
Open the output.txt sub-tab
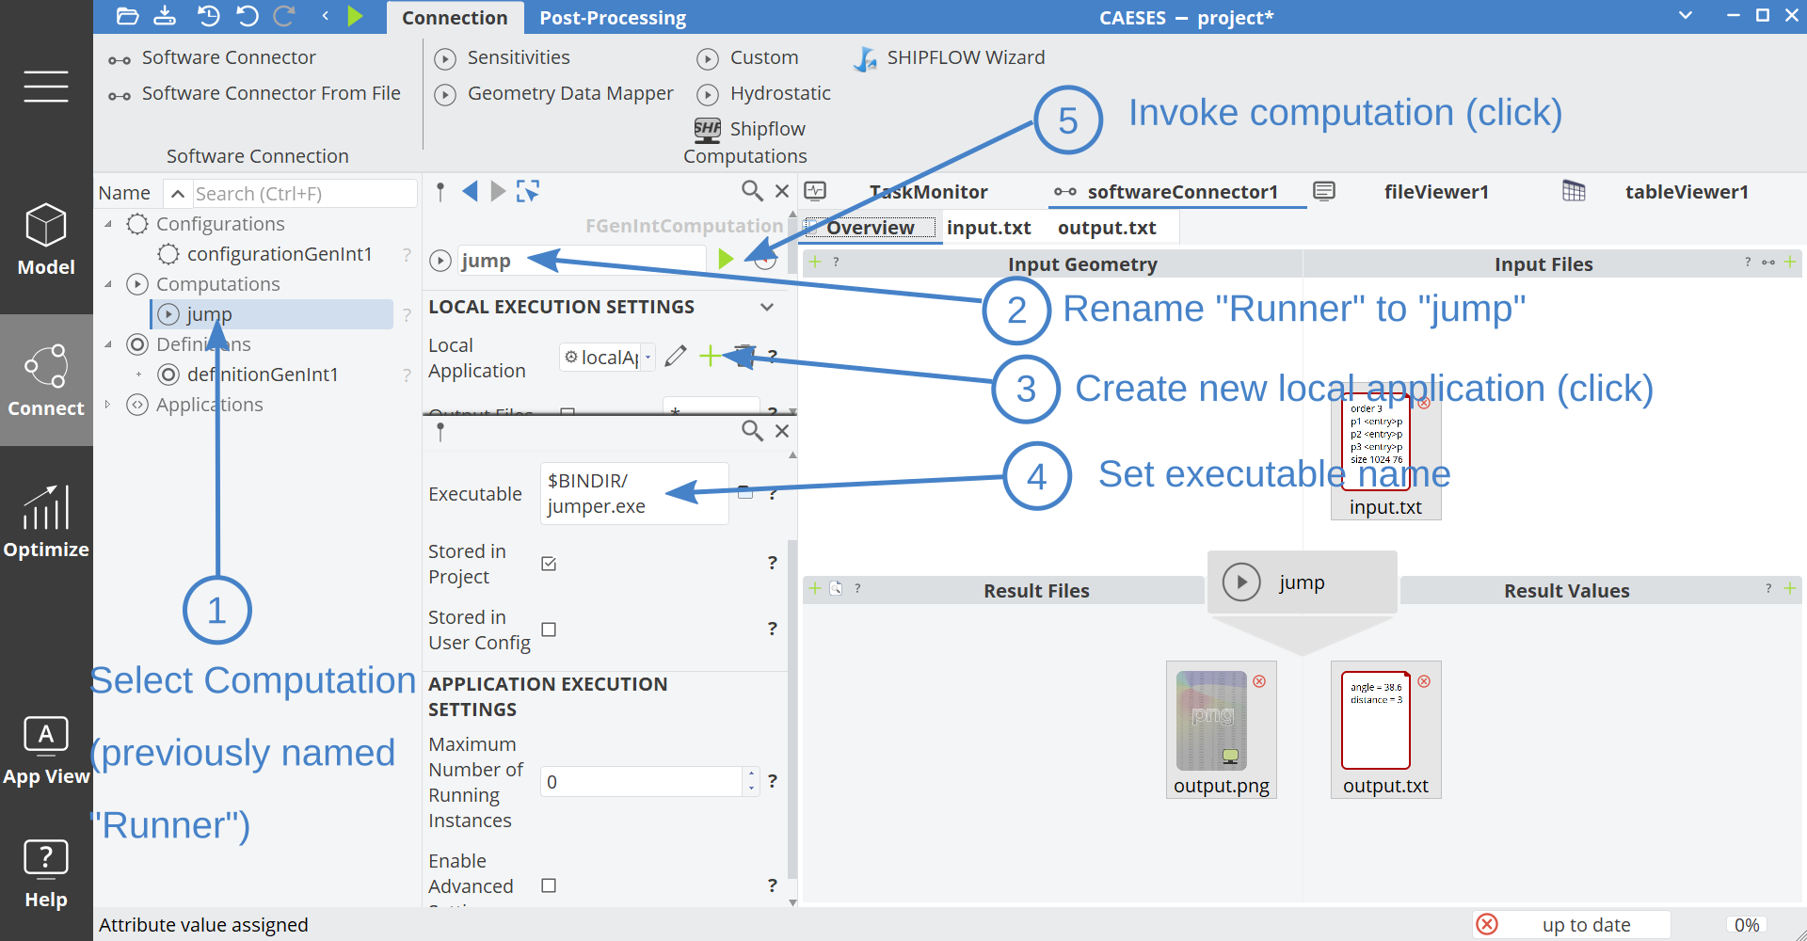(1107, 228)
